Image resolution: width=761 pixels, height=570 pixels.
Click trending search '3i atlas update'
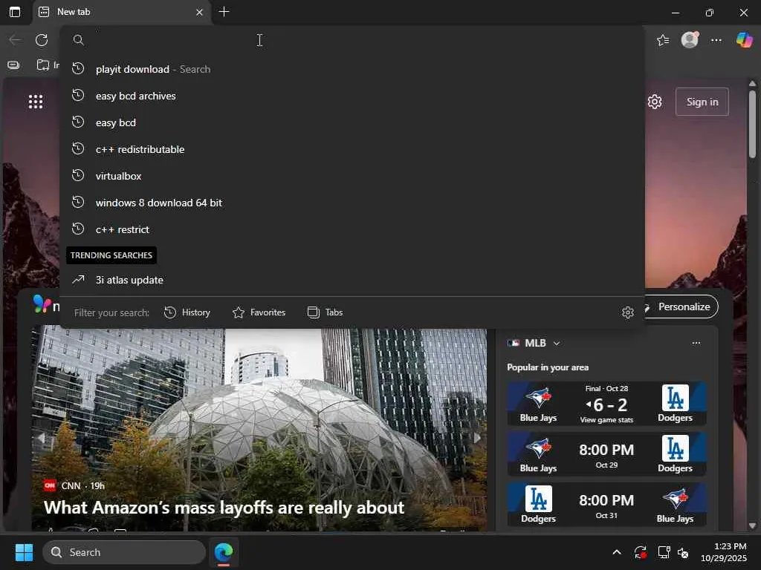coord(352,280)
